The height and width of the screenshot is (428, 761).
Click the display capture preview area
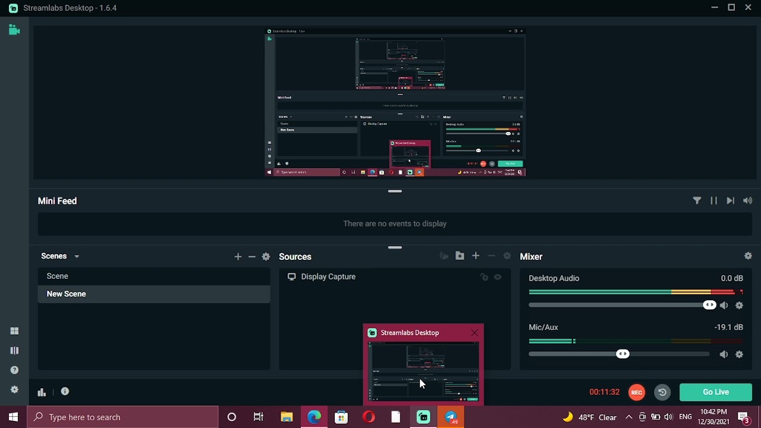(395, 102)
